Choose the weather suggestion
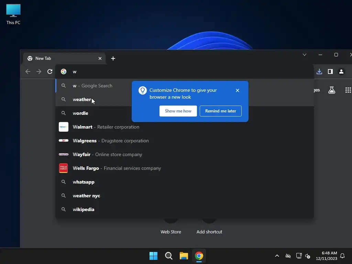This screenshot has width=352, height=264. [185, 99]
